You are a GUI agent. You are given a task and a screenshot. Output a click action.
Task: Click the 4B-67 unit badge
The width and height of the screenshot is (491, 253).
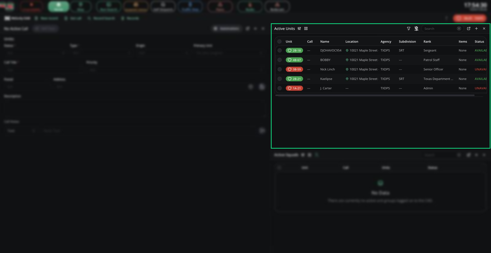pos(294,60)
